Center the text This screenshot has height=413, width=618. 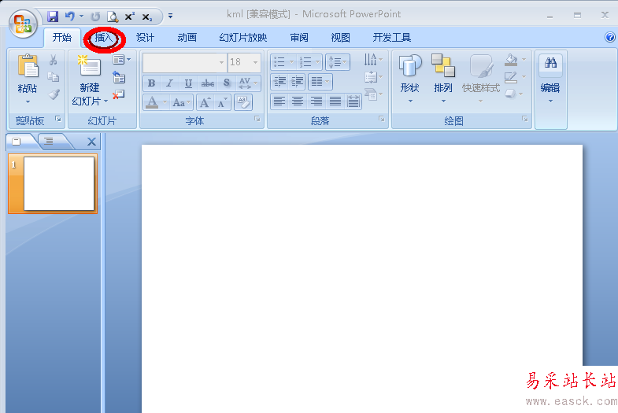click(298, 101)
